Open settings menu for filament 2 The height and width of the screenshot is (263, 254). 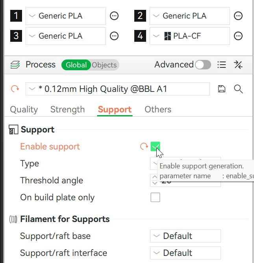pos(238,16)
